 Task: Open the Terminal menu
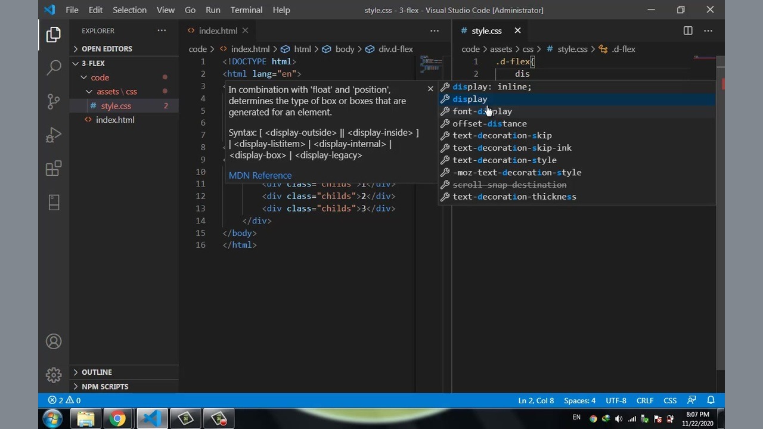point(247,10)
